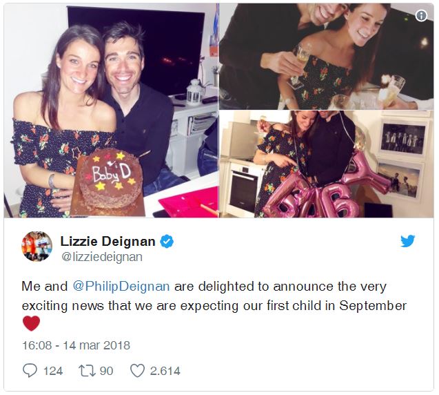Like the tweet with heart icon
This screenshot has height=395, width=439.
137,371
